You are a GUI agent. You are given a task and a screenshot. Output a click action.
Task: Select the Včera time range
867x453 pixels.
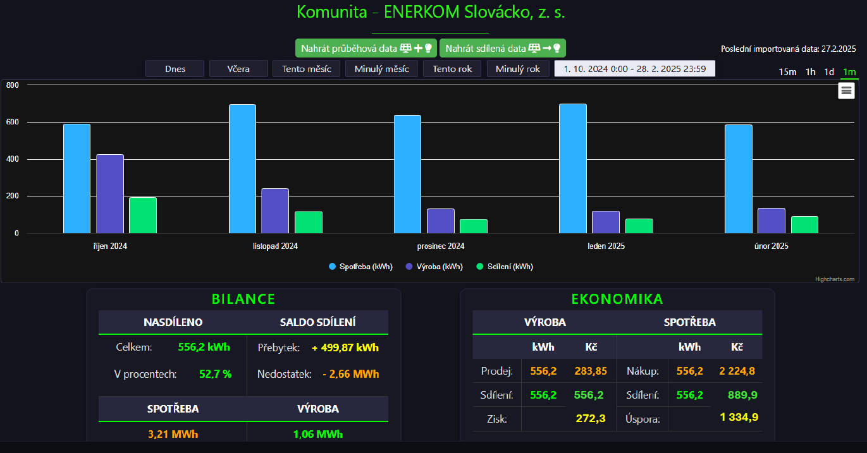(238, 69)
